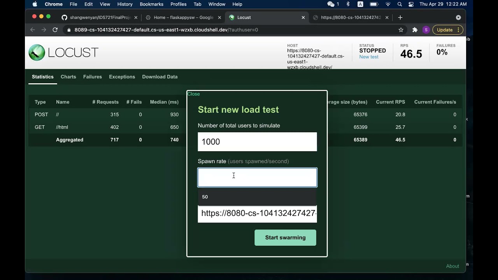Screen dimensions: 498x280
Task: Click the total users field showing 1000
Action: point(257,142)
